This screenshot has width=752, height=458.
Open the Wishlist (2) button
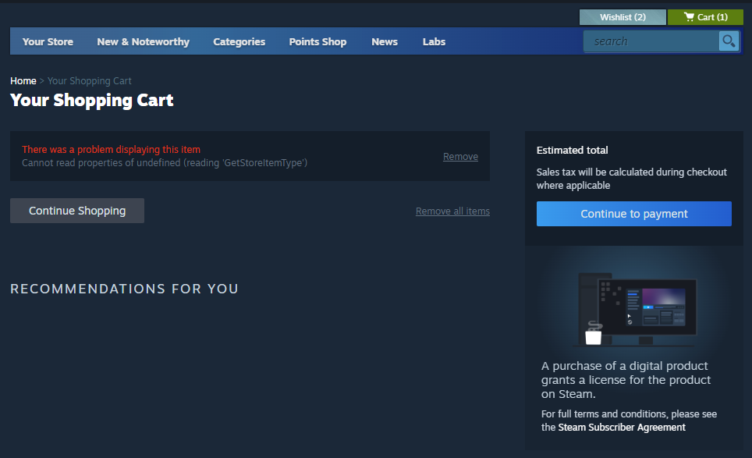click(623, 17)
